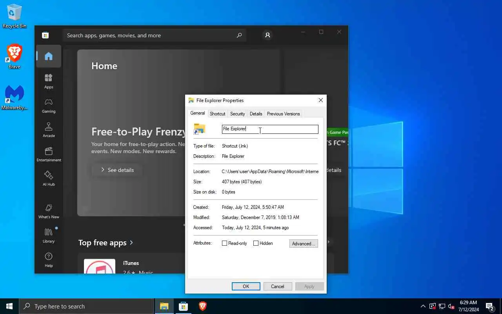Click the 'Shortcut (.lnk)' file type text
This screenshot has height=314, width=502.
pos(235,146)
